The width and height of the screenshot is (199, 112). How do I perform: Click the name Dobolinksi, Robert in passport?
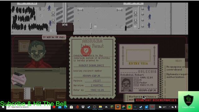[132, 75]
